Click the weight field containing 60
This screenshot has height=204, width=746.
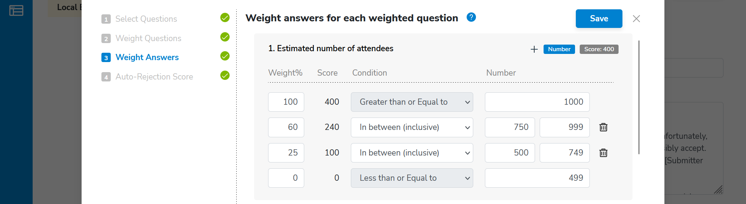[286, 127]
